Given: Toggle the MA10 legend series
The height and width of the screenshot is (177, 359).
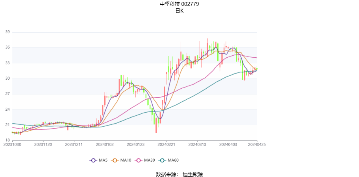Looking at the screenshot, I should [x=121, y=161].
